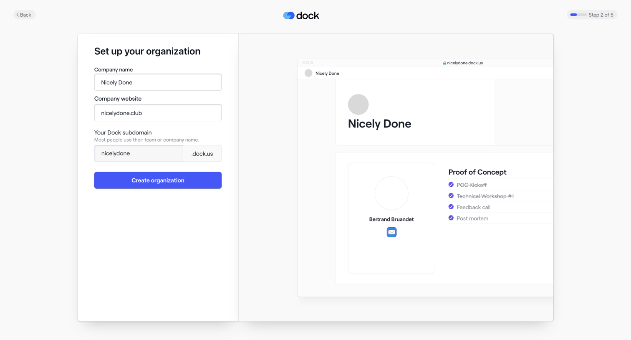631x340 pixels.
Task: Toggle the POC Kickoff checkmark
Action: 451,185
